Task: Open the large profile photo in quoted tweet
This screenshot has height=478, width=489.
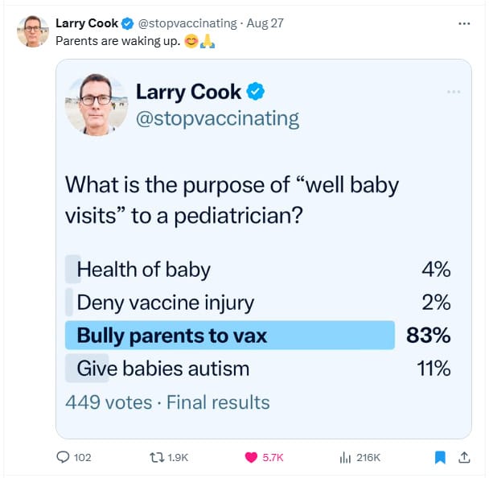Action: (97, 105)
